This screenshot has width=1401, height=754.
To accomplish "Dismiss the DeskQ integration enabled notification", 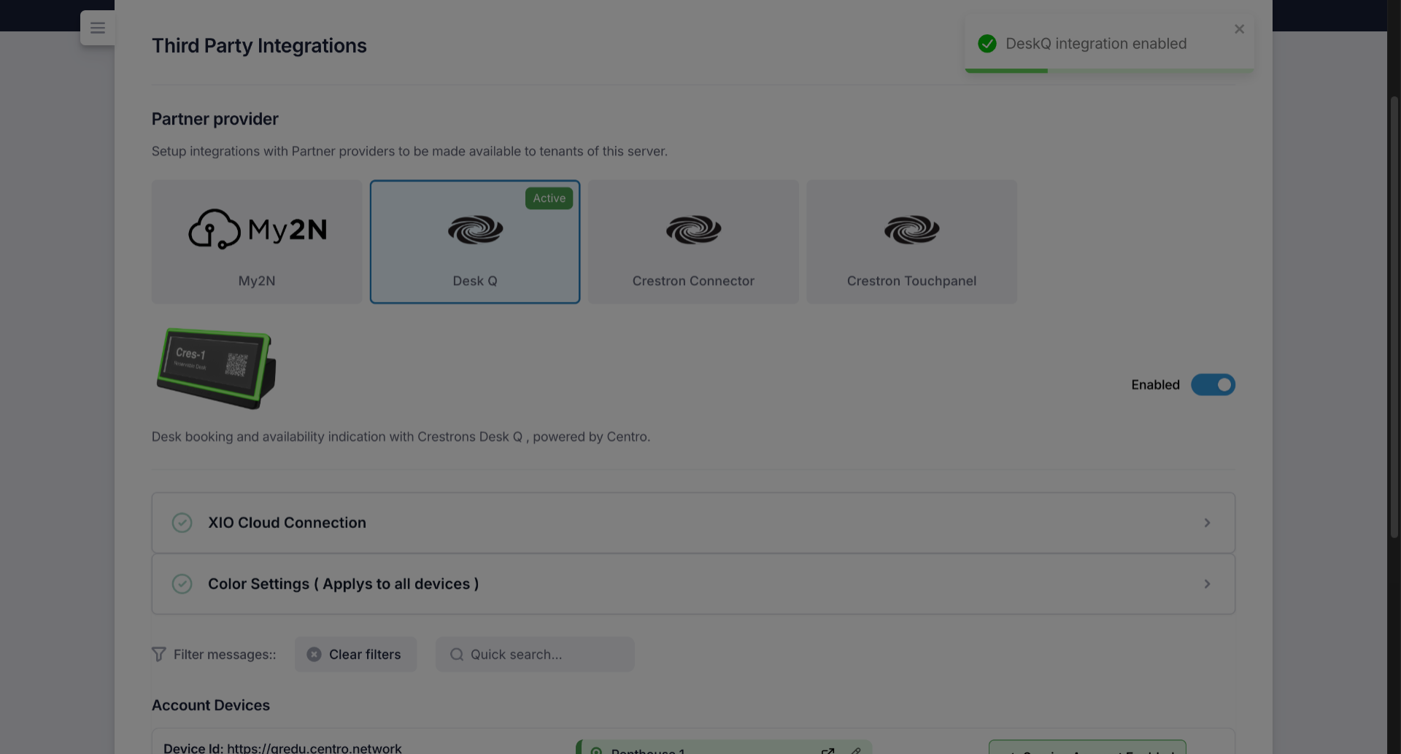I will [x=1238, y=28].
